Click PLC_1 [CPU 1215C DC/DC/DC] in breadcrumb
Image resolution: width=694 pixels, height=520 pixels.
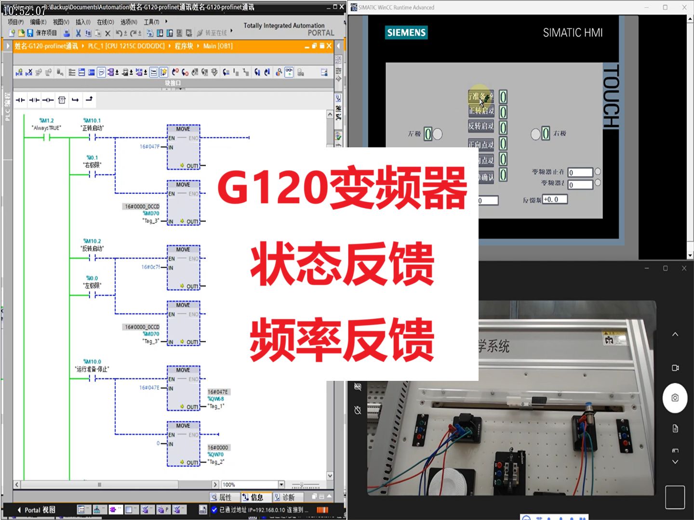click(x=126, y=46)
